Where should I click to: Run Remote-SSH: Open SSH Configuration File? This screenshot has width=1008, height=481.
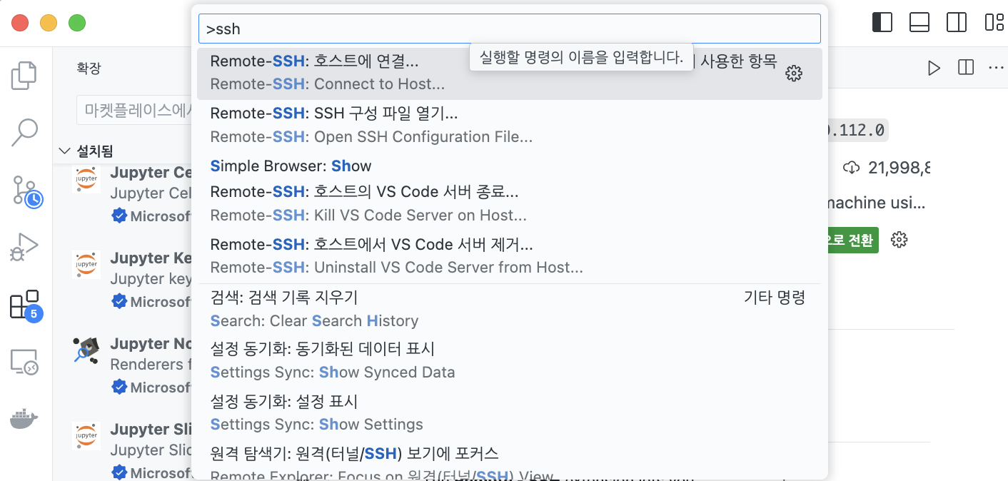pos(510,126)
